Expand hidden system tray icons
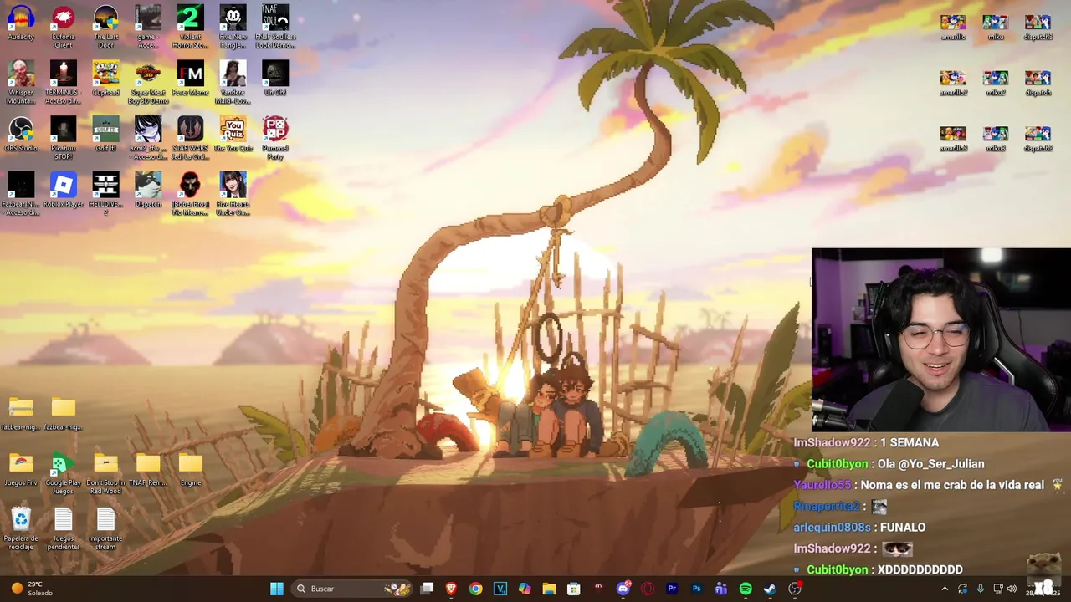The width and height of the screenshot is (1071, 602). pos(945,589)
